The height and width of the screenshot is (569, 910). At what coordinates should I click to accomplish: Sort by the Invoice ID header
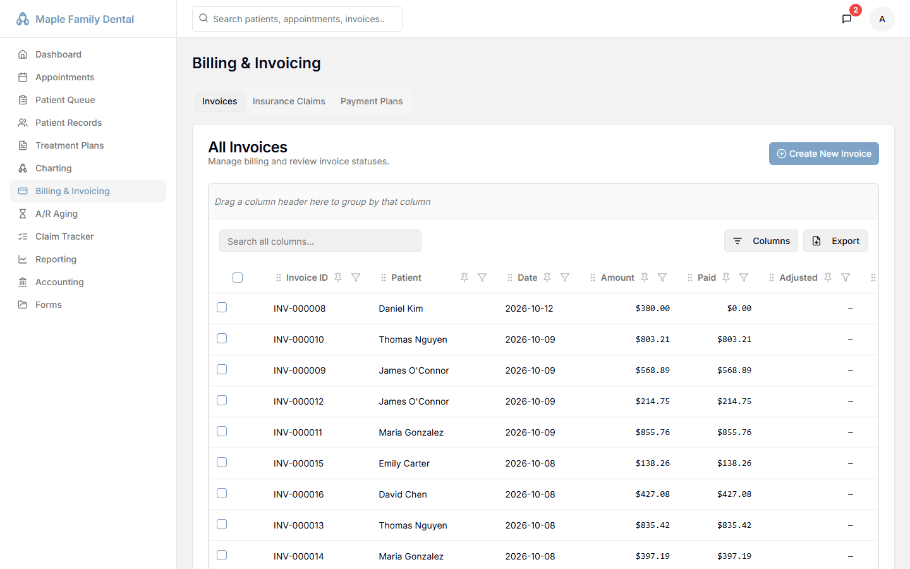[307, 278]
